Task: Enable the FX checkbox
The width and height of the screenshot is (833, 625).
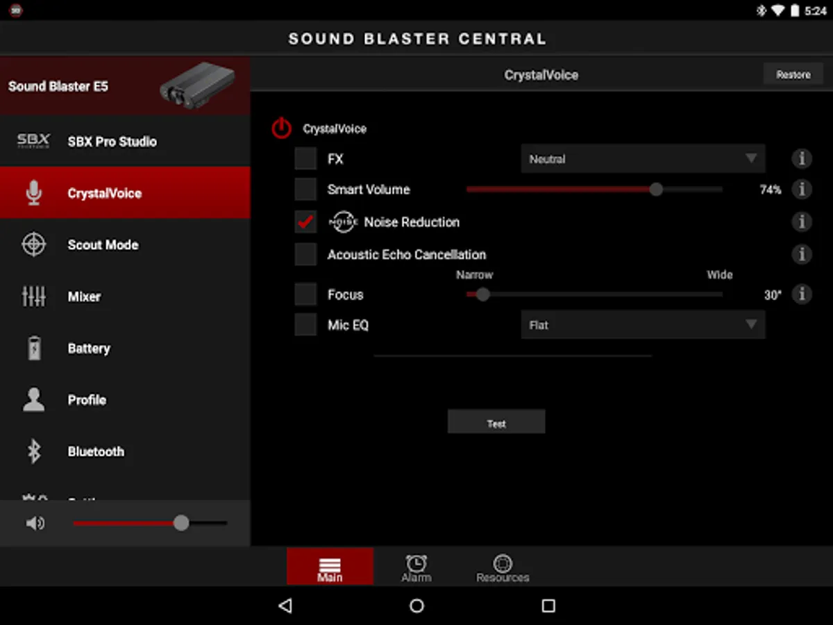Action: tap(305, 159)
